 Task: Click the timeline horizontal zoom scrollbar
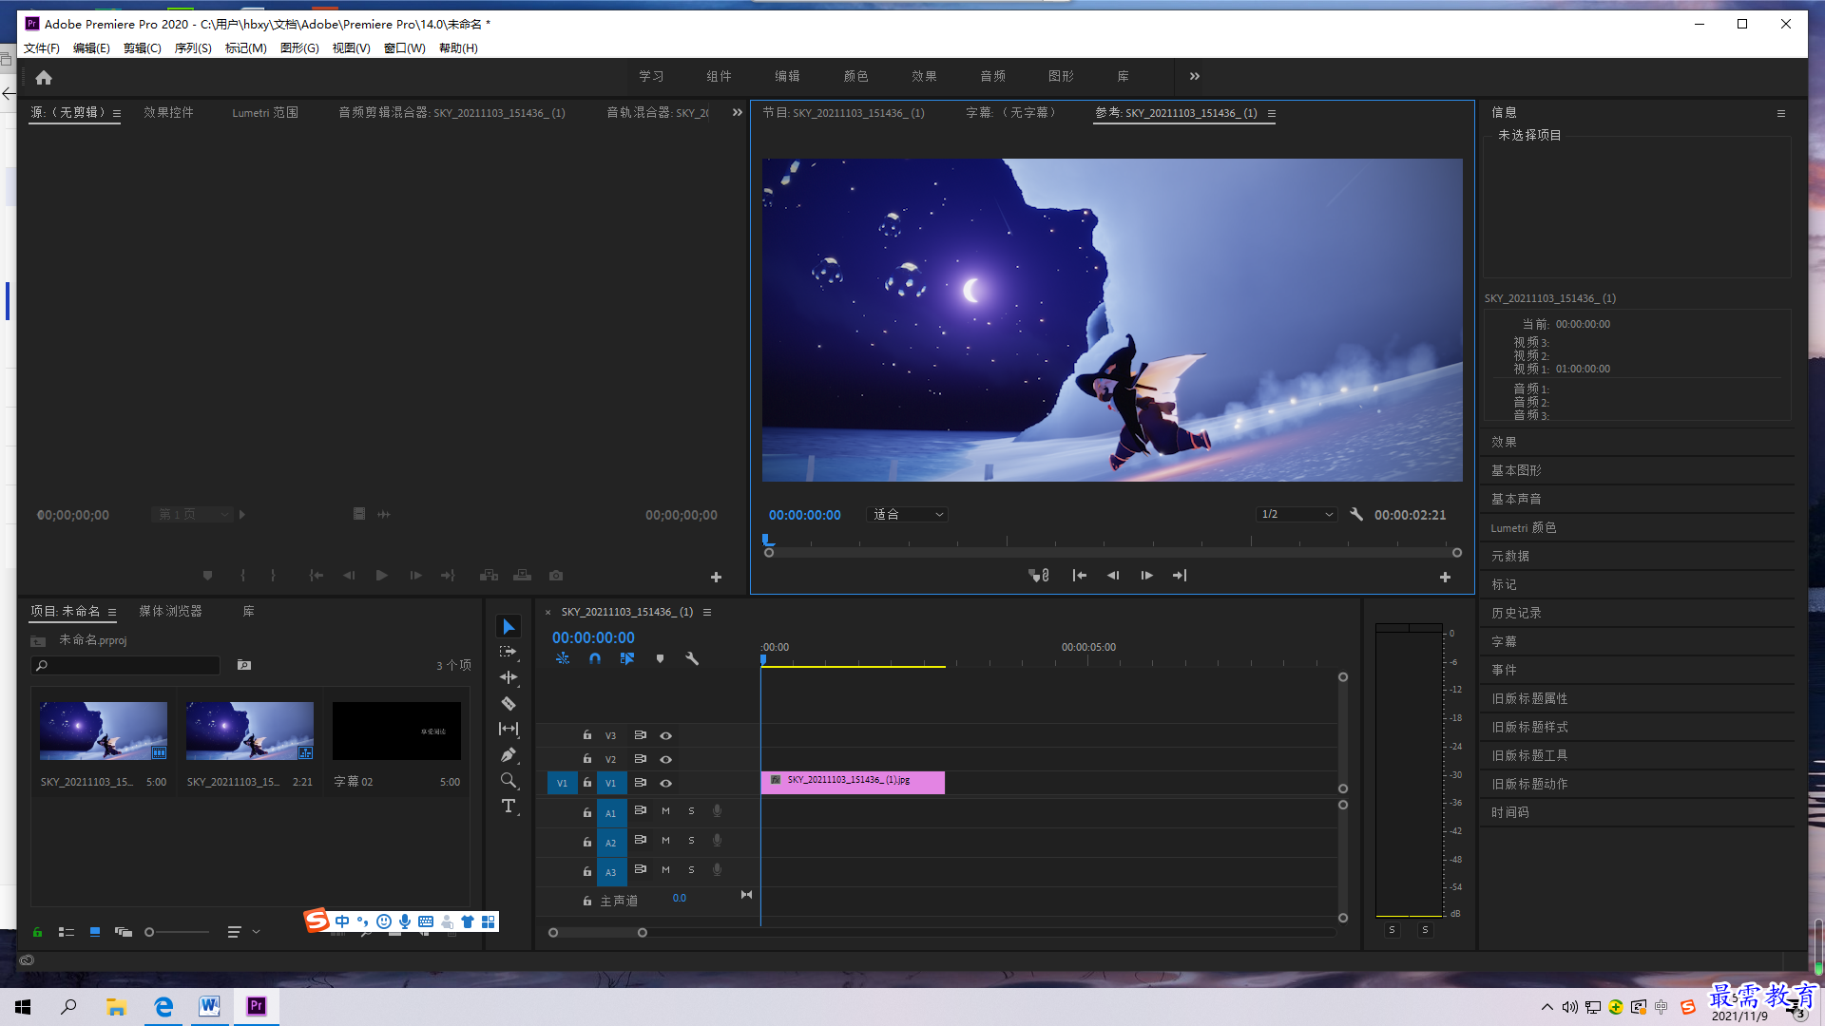598,932
